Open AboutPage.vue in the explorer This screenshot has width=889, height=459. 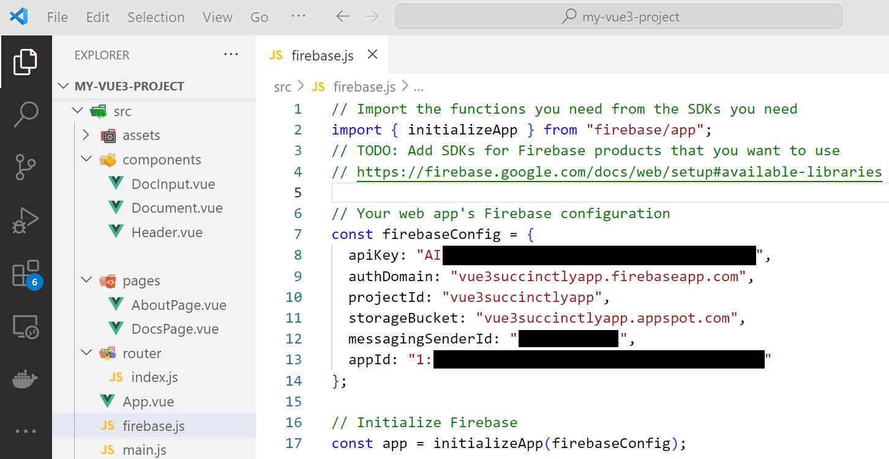pyautogui.click(x=179, y=305)
